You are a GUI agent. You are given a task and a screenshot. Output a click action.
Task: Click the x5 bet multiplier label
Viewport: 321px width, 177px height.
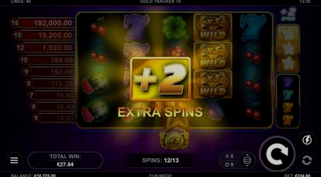(x=229, y=156)
